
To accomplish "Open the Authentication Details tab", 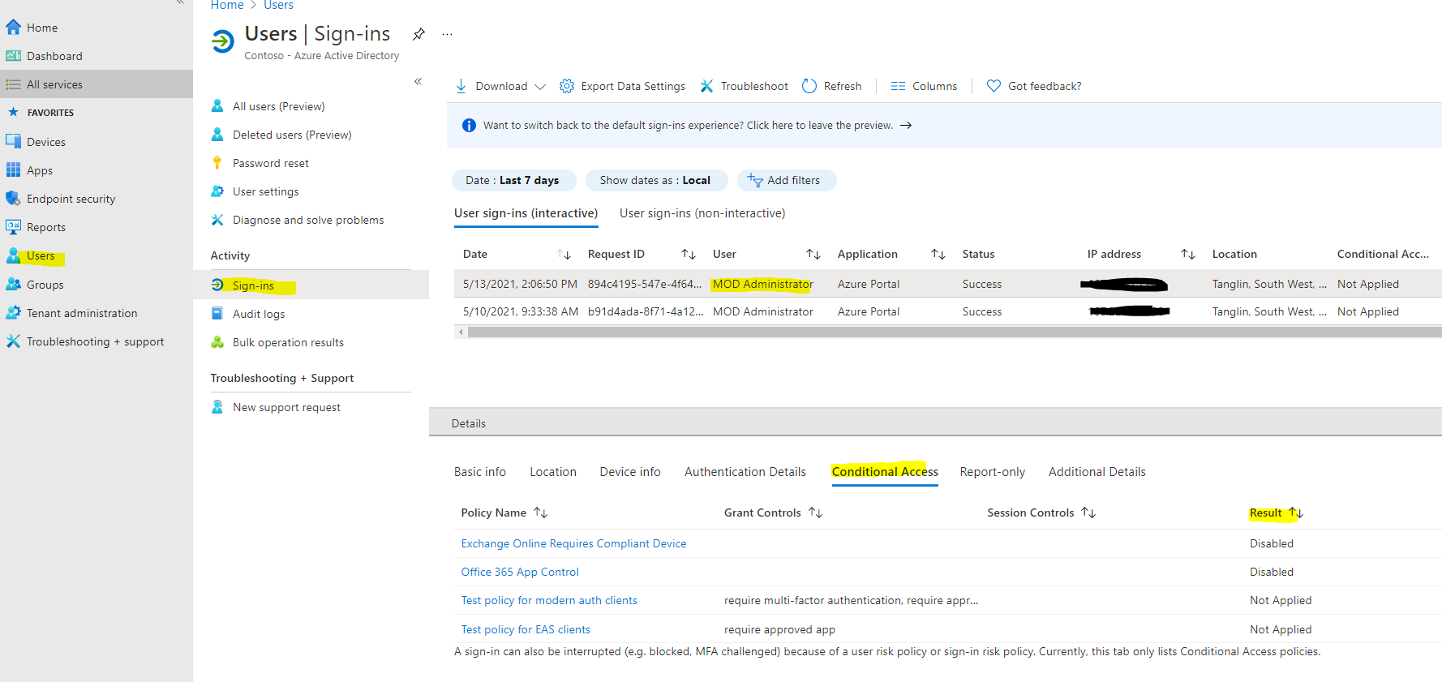I will tap(745, 472).
